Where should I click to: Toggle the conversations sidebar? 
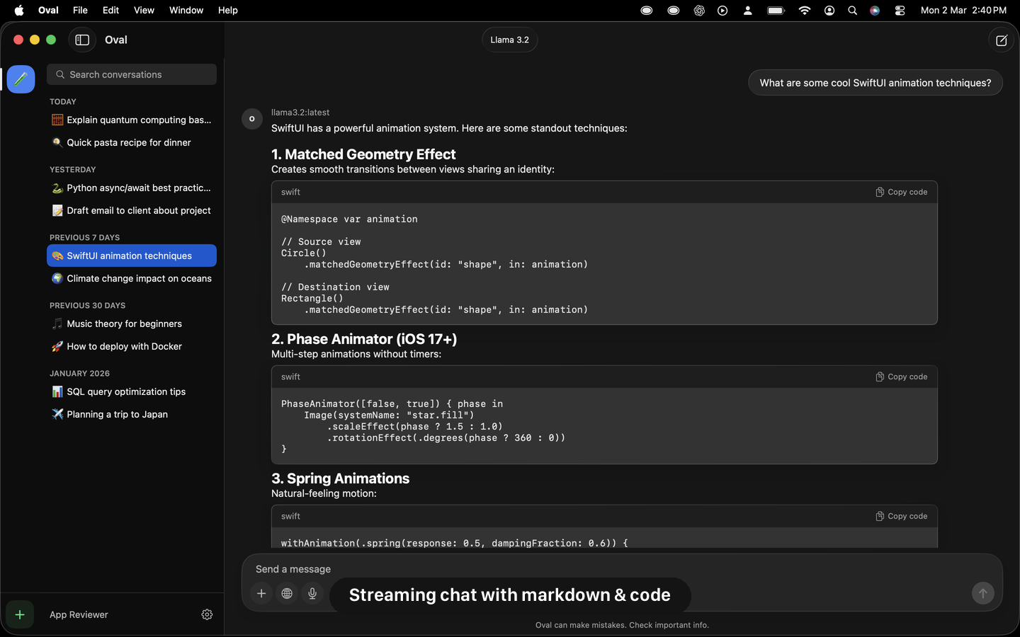click(81, 40)
